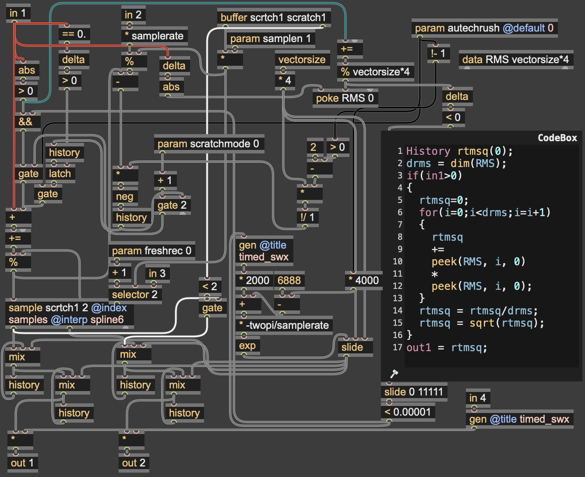Select the '!- 1' object
Viewport: 585px width, 477px height.
pyautogui.click(x=438, y=53)
